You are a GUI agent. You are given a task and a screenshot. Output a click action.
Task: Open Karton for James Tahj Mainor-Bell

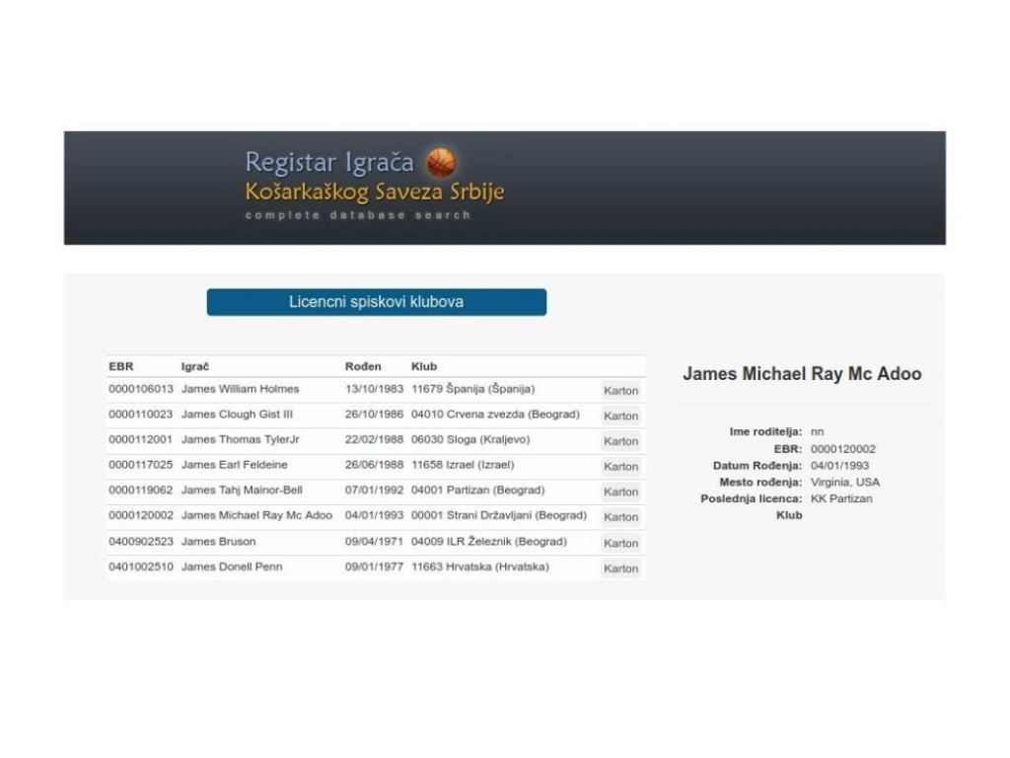[x=620, y=492]
